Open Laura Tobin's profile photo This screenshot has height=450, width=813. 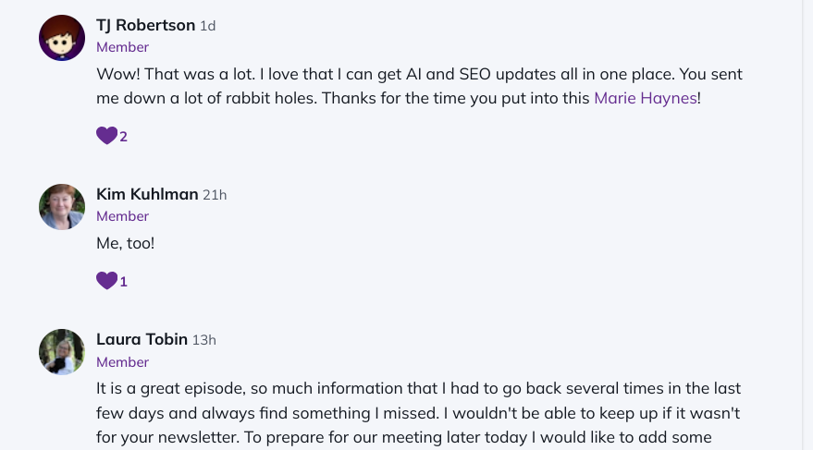[62, 352]
